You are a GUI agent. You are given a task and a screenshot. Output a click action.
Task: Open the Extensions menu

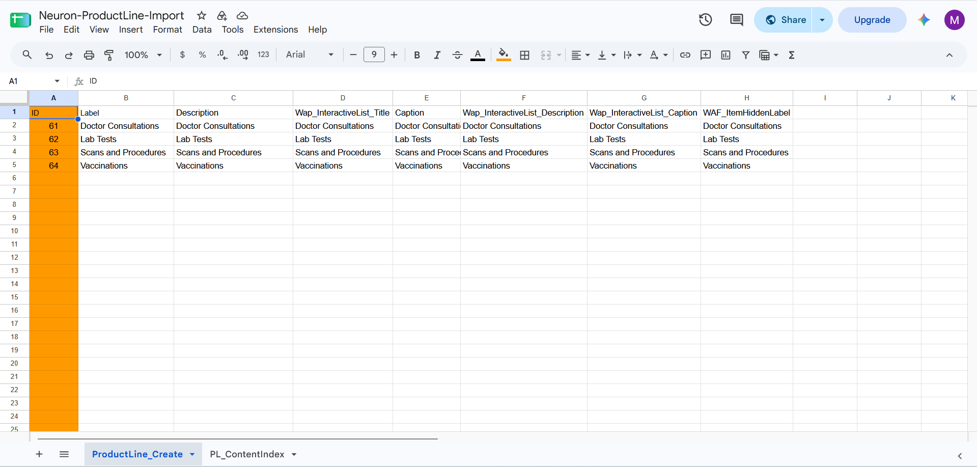pyautogui.click(x=275, y=30)
